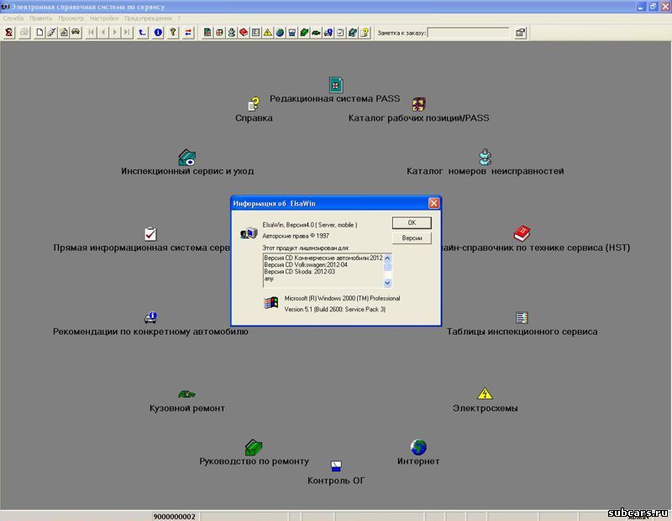Click the 9000000002 status bar entry
Image resolution: width=672 pixels, height=521 pixels.
174,516
